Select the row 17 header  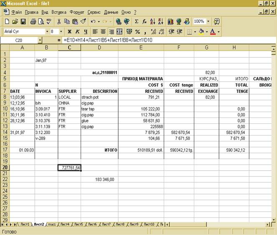tap(5, 150)
